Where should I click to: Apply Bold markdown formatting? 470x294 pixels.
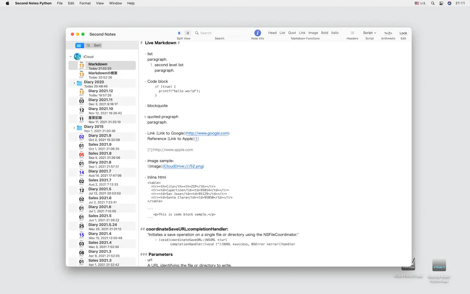pyautogui.click(x=325, y=33)
